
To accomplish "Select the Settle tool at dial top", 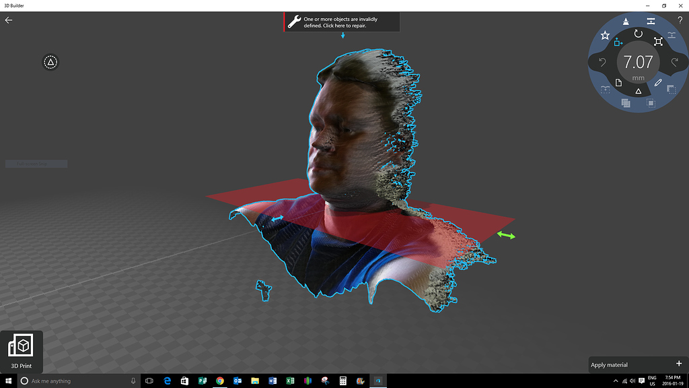I will tap(626, 21).
